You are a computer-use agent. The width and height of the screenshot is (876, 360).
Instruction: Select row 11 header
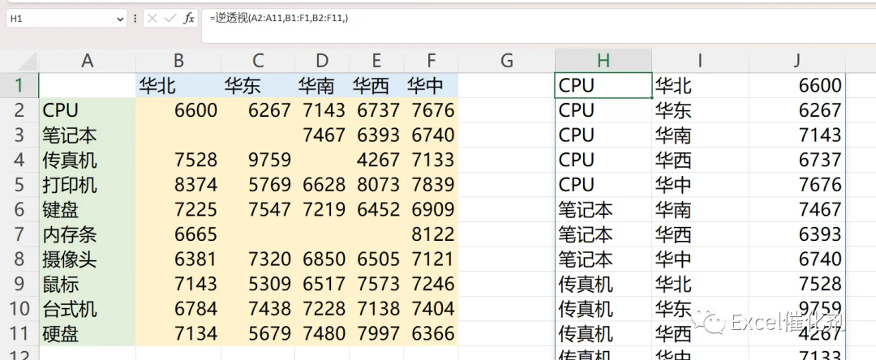(19, 334)
